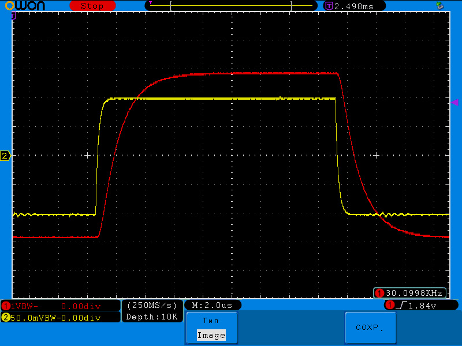The image size is (462, 346).
Task: Click the purple trigger T icon beside 2.498ms
Action: tap(329, 6)
